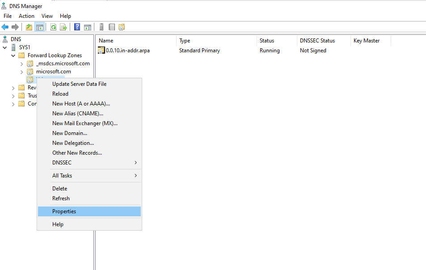Click the microsoft.com zone icon in tree
Viewport: 426px width, 270px height.
pos(30,72)
